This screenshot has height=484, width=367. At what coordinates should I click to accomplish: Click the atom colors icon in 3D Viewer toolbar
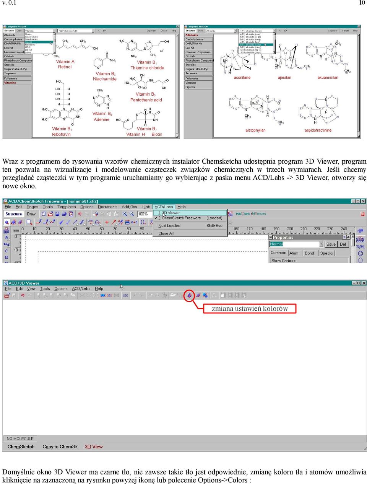coord(189,295)
